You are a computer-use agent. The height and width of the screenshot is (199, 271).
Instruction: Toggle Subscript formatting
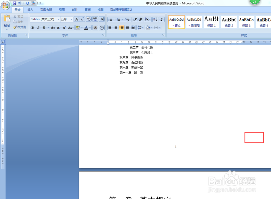click(x=59, y=28)
